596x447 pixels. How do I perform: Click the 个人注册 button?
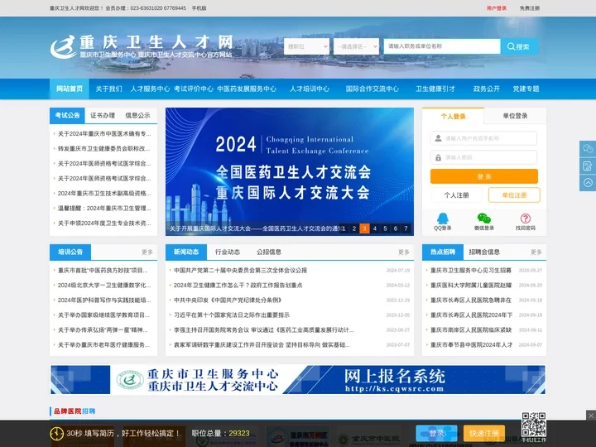point(456,195)
